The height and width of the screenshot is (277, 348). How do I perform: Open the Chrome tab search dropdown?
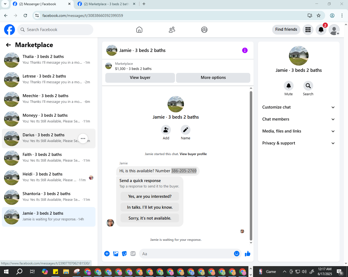click(x=5, y=4)
